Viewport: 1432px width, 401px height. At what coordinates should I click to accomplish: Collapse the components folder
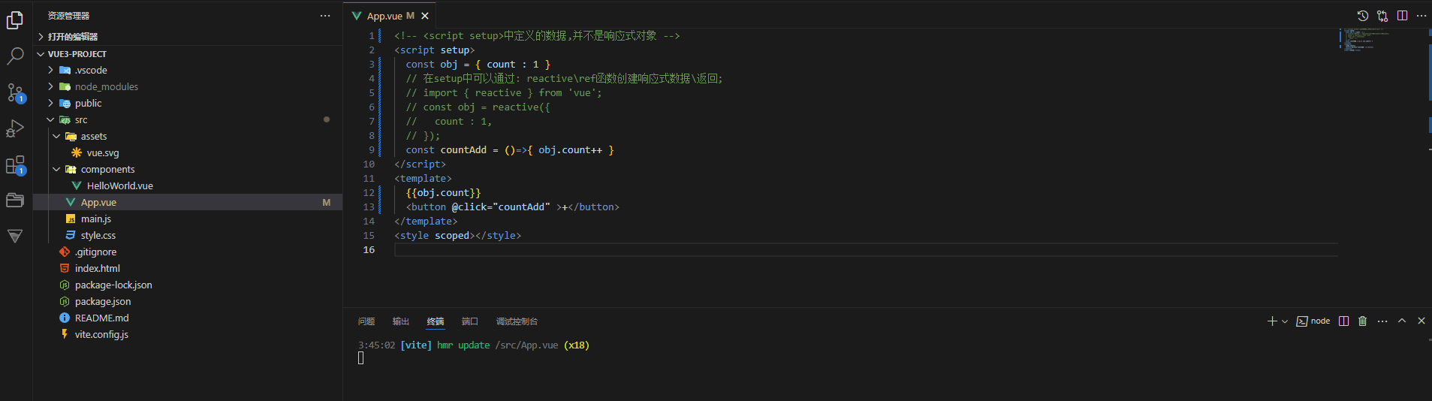coord(188,170)
